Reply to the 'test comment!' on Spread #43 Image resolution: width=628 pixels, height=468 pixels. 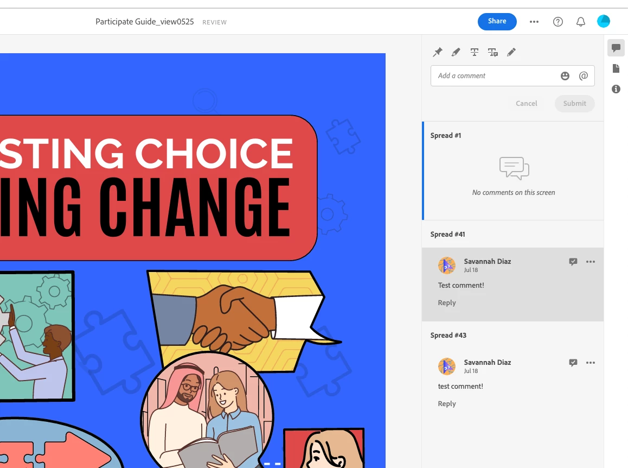[x=446, y=404]
